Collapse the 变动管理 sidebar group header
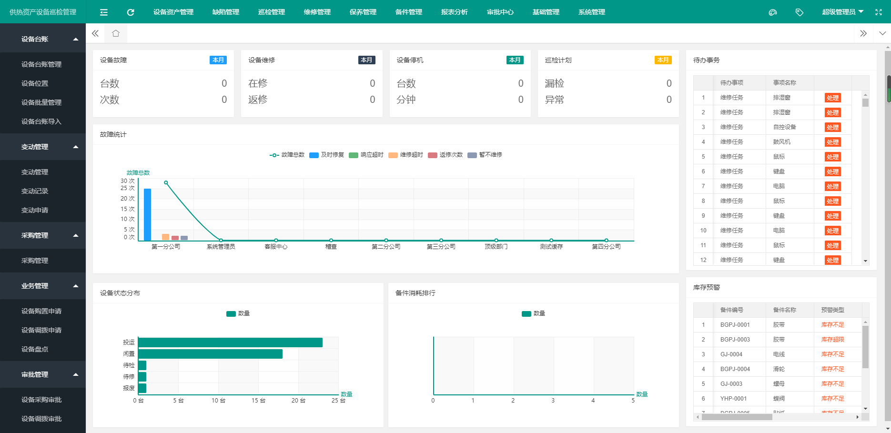891x433 pixels. (x=43, y=147)
